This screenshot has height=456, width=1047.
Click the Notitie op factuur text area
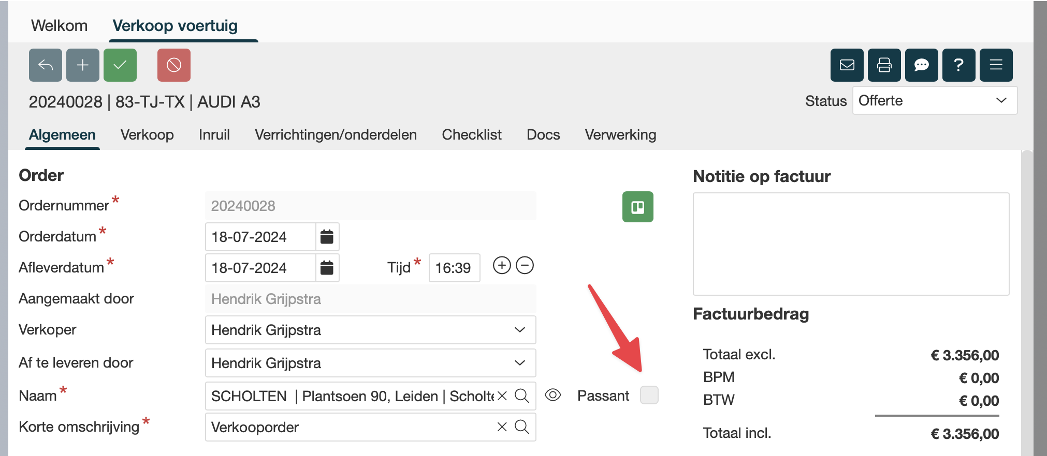851,244
